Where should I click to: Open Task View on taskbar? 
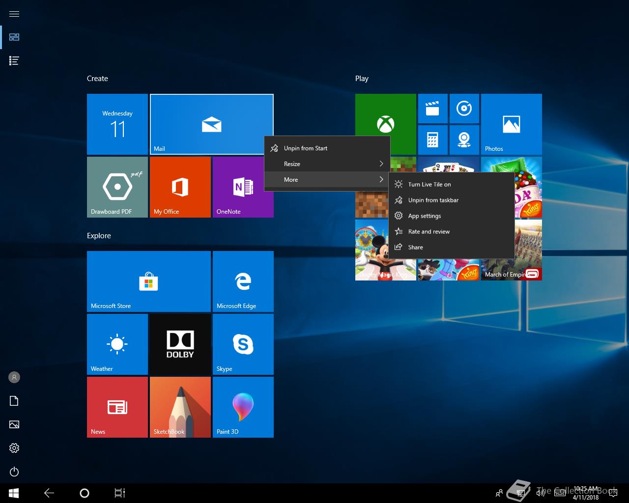[120, 493]
